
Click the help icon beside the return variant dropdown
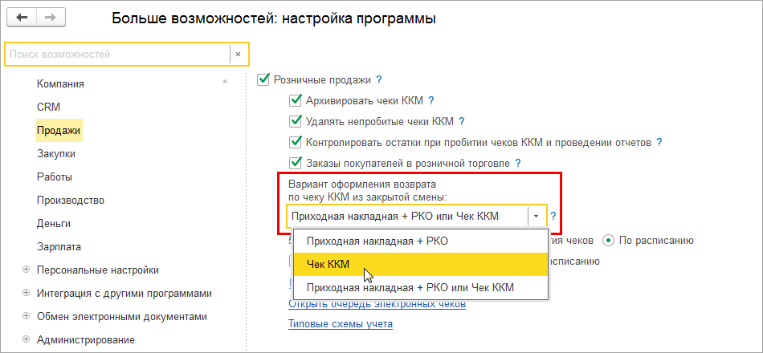[x=553, y=217]
